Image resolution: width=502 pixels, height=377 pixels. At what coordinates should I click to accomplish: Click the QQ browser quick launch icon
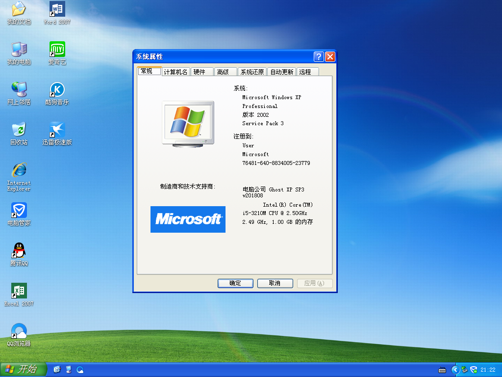click(80, 370)
